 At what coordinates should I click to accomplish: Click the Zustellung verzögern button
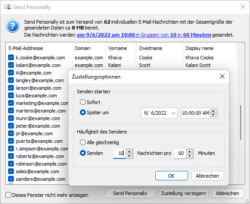[183, 193]
